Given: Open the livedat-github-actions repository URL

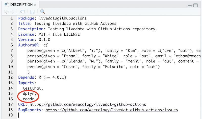Looking at the screenshot, I should 88,104.
